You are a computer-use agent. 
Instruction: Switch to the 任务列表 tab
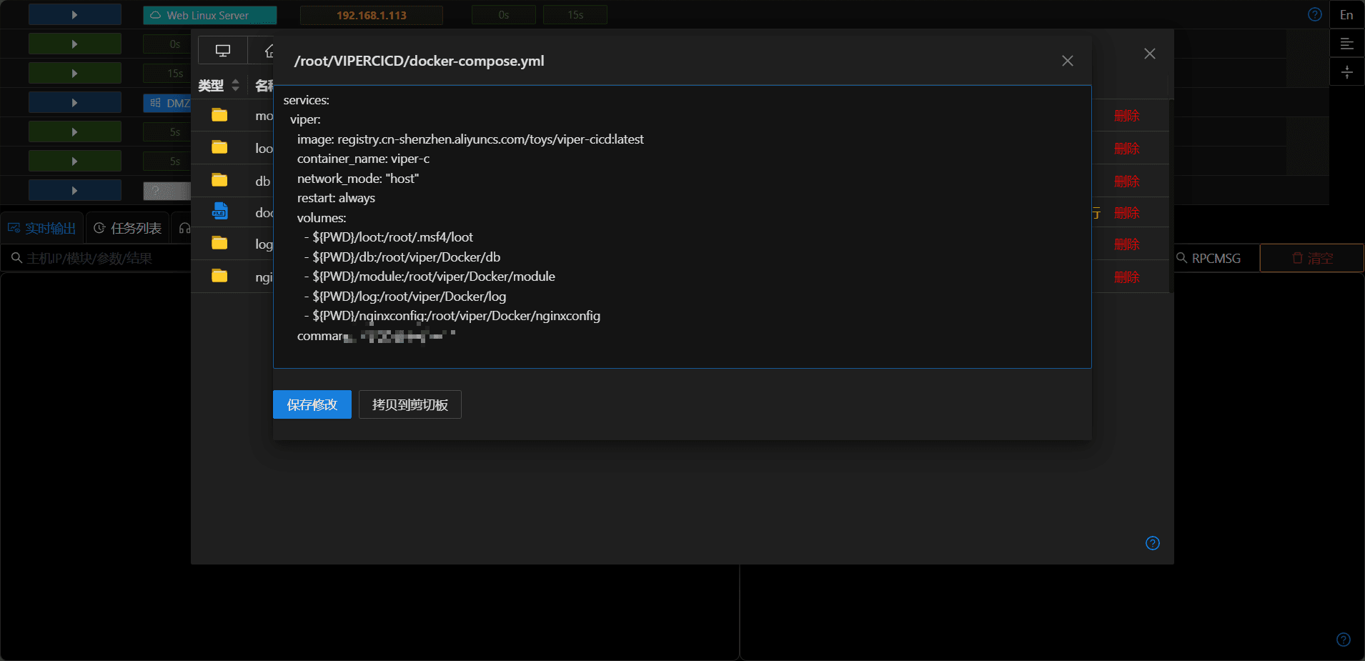pos(128,228)
